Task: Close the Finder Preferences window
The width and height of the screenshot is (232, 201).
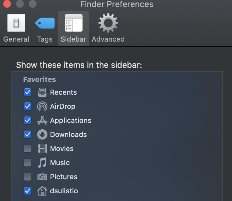Action: [x=7, y=4]
